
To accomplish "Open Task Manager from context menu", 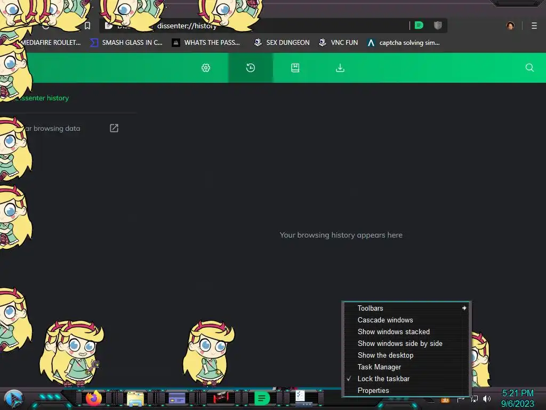I will point(406,367).
